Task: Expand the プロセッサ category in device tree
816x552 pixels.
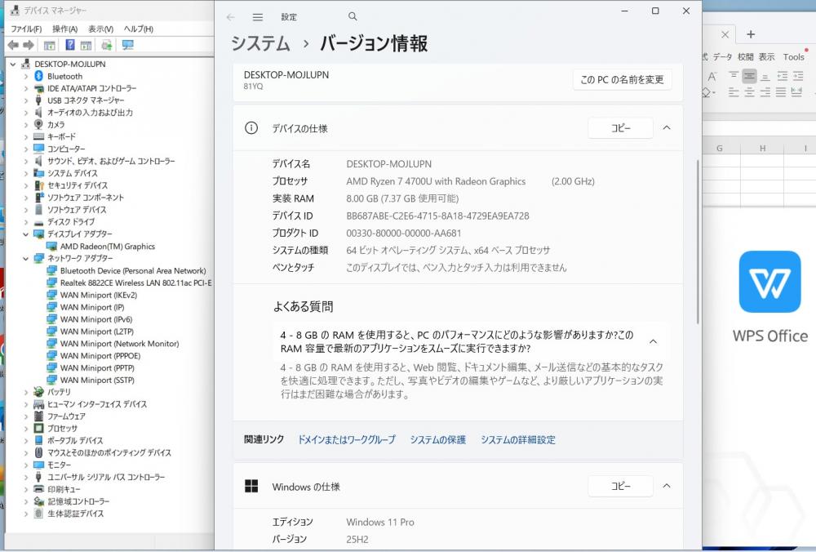Action: pos(25,429)
